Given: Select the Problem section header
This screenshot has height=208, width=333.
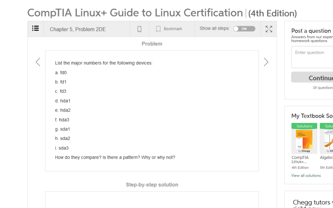Looking at the screenshot, I should [152, 43].
